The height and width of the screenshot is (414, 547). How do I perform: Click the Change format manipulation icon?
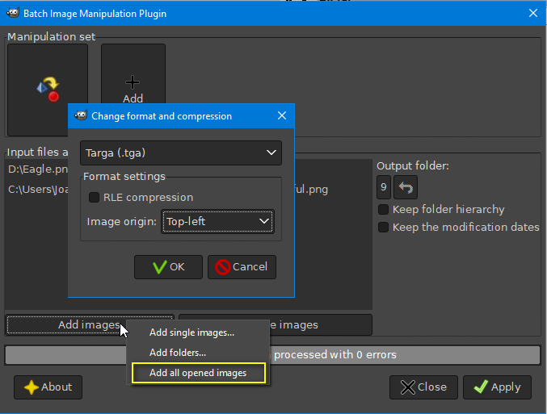coord(48,90)
